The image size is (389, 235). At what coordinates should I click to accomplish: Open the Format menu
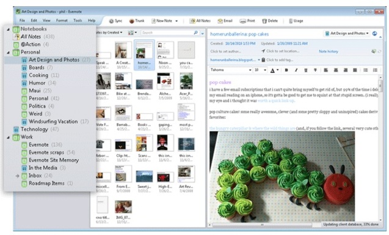62,20
